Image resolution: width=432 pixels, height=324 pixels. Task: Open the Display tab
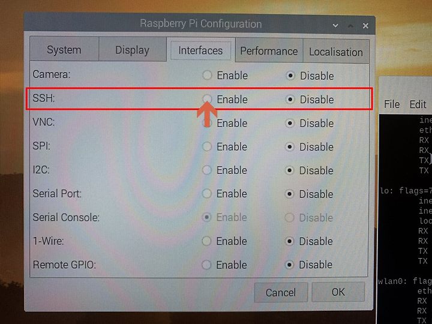(133, 50)
